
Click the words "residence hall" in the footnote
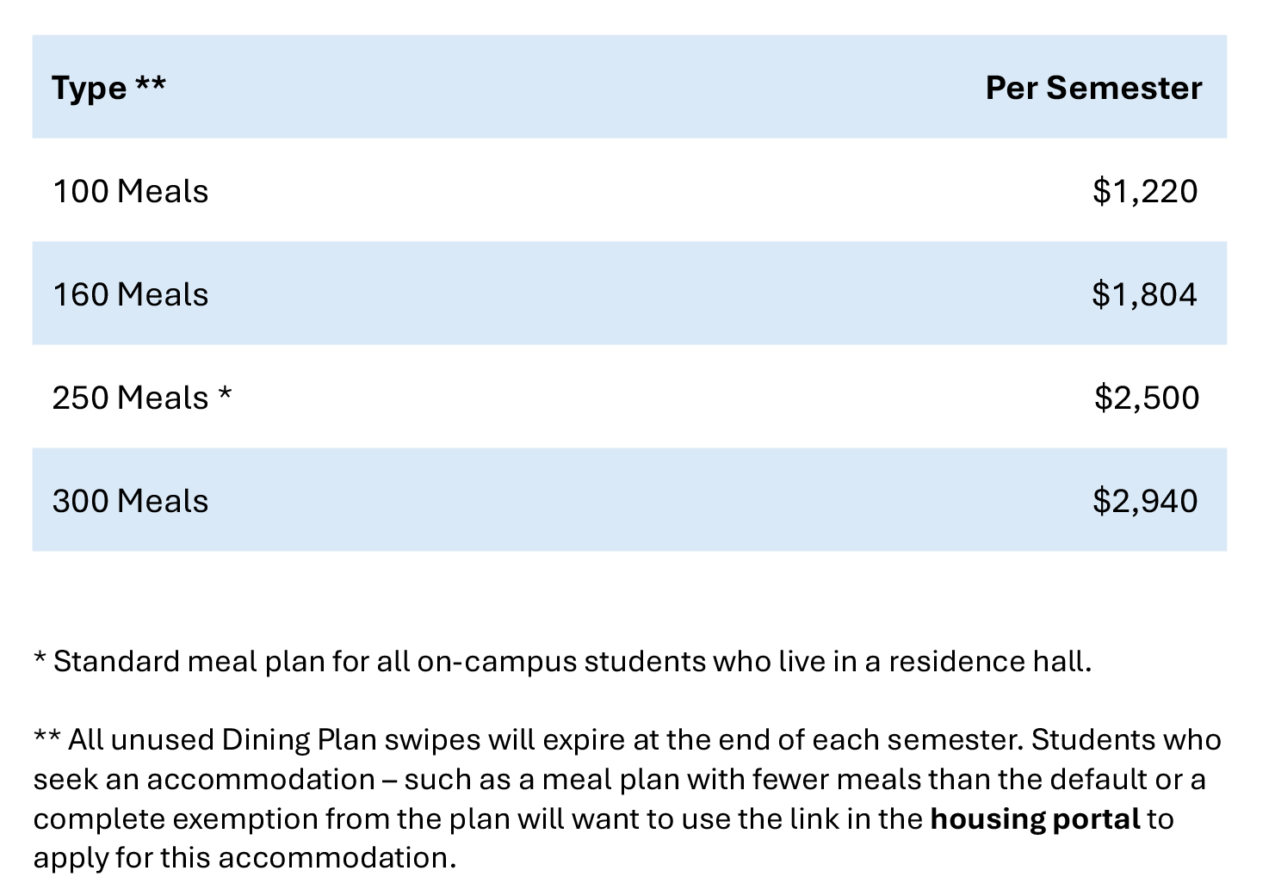pyautogui.click(x=988, y=661)
